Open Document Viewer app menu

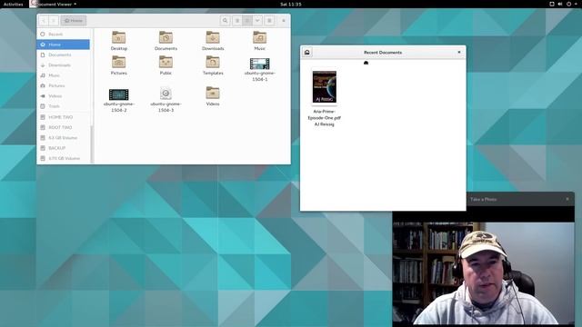click(x=54, y=4)
